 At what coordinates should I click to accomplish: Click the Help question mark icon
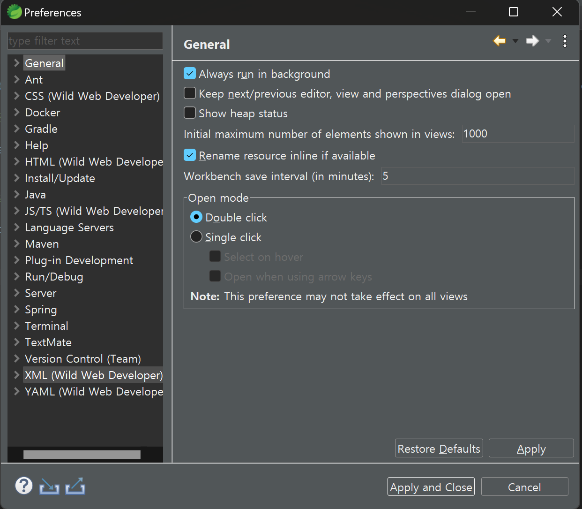[x=24, y=486]
